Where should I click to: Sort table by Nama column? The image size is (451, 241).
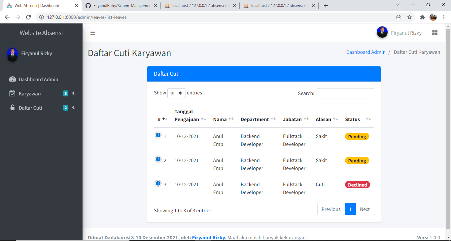[x=224, y=116]
